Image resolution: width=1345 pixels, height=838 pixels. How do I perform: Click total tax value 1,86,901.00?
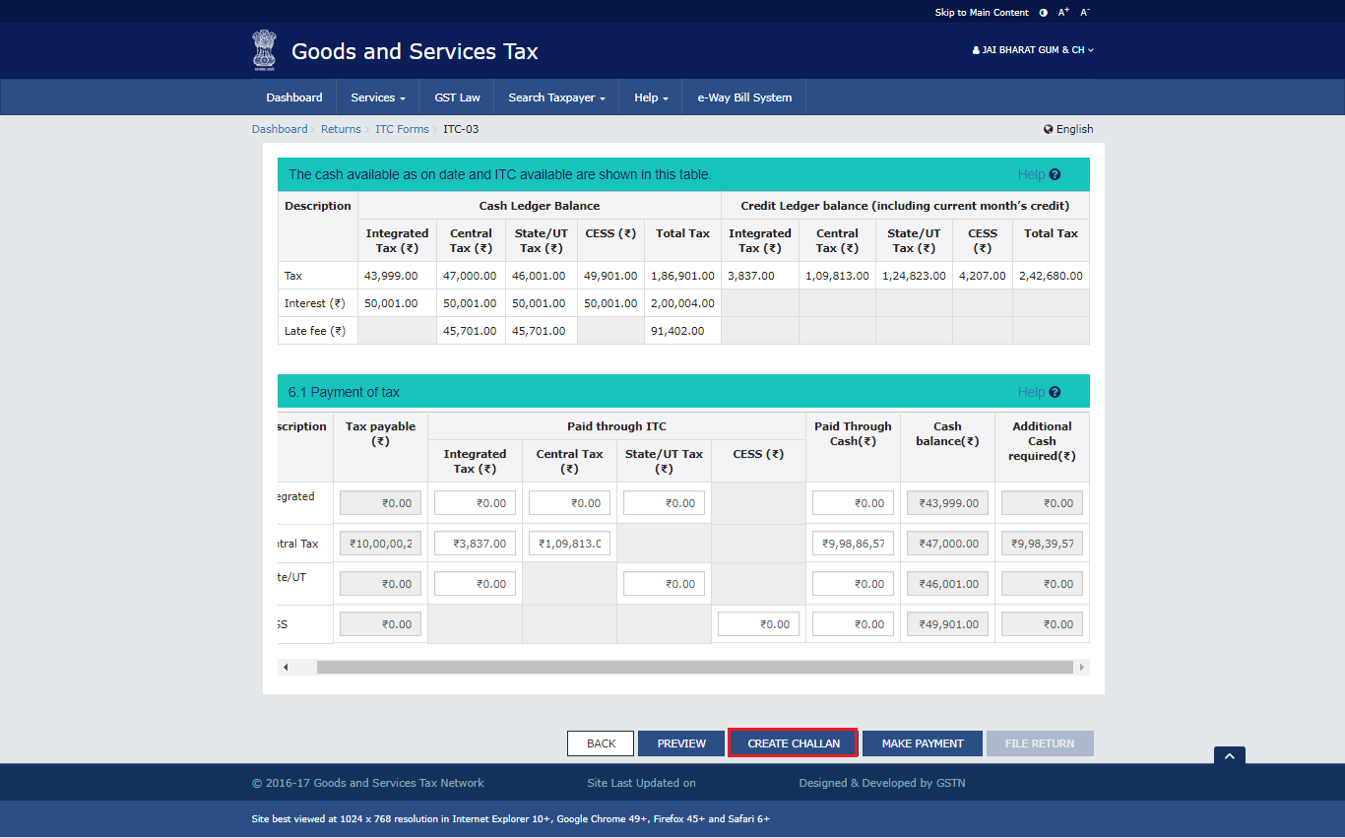point(682,276)
